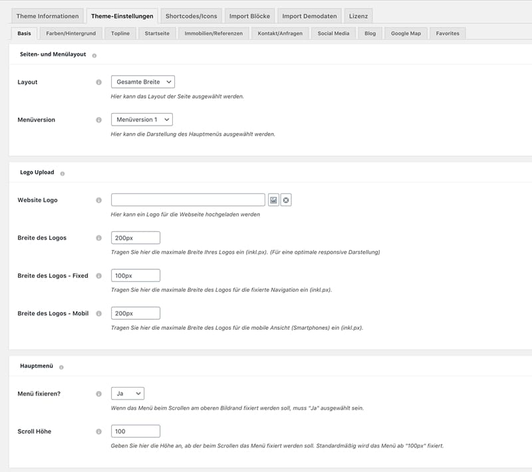
Task: Click info icon beside Menü fixieren?
Action: point(98,394)
